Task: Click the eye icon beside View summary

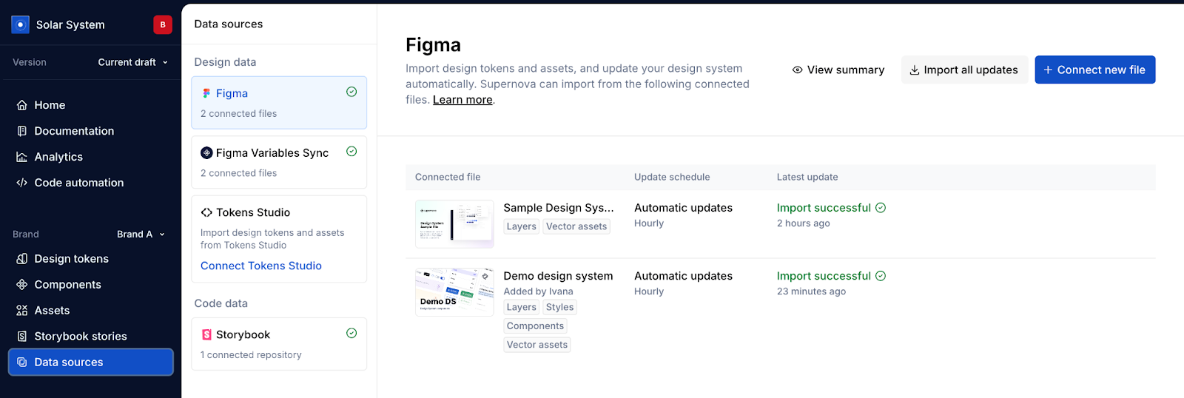Action: coord(797,70)
